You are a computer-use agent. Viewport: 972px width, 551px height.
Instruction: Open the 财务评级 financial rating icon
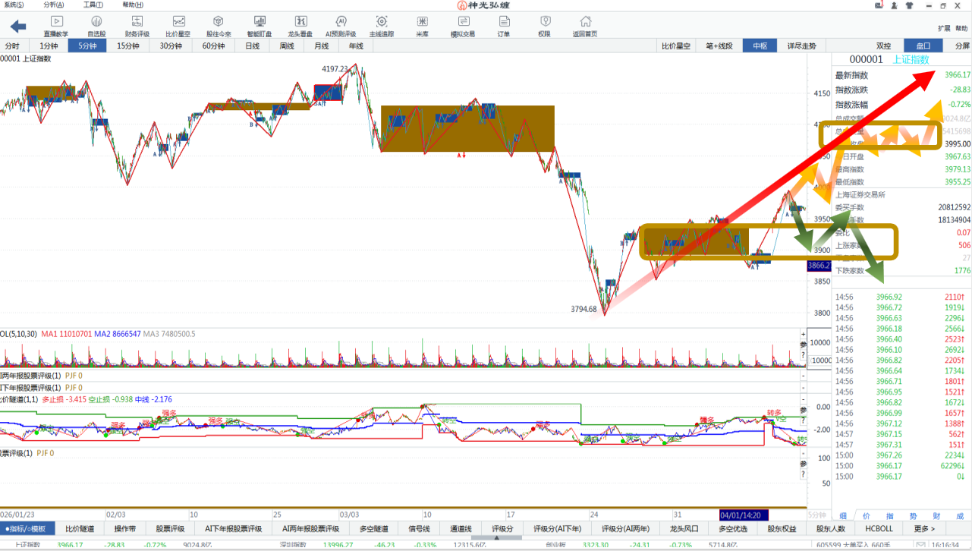[x=137, y=26]
